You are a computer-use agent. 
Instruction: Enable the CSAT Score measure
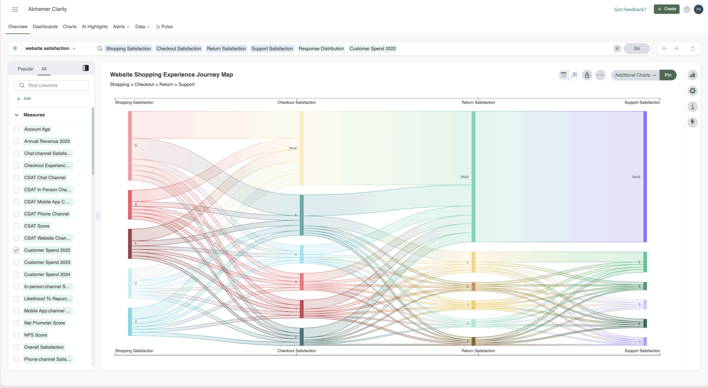16,226
